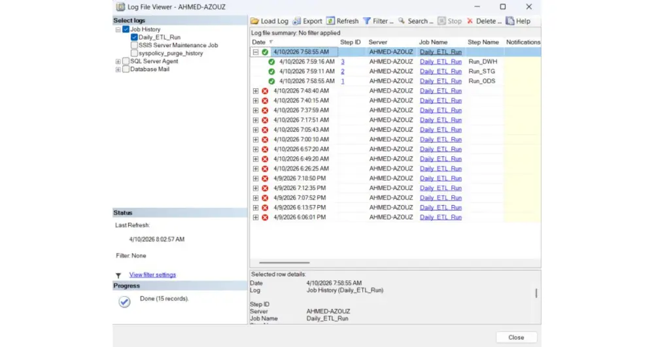Collapse the Job History tree node
654x347 pixels.
tap(118, 29)
